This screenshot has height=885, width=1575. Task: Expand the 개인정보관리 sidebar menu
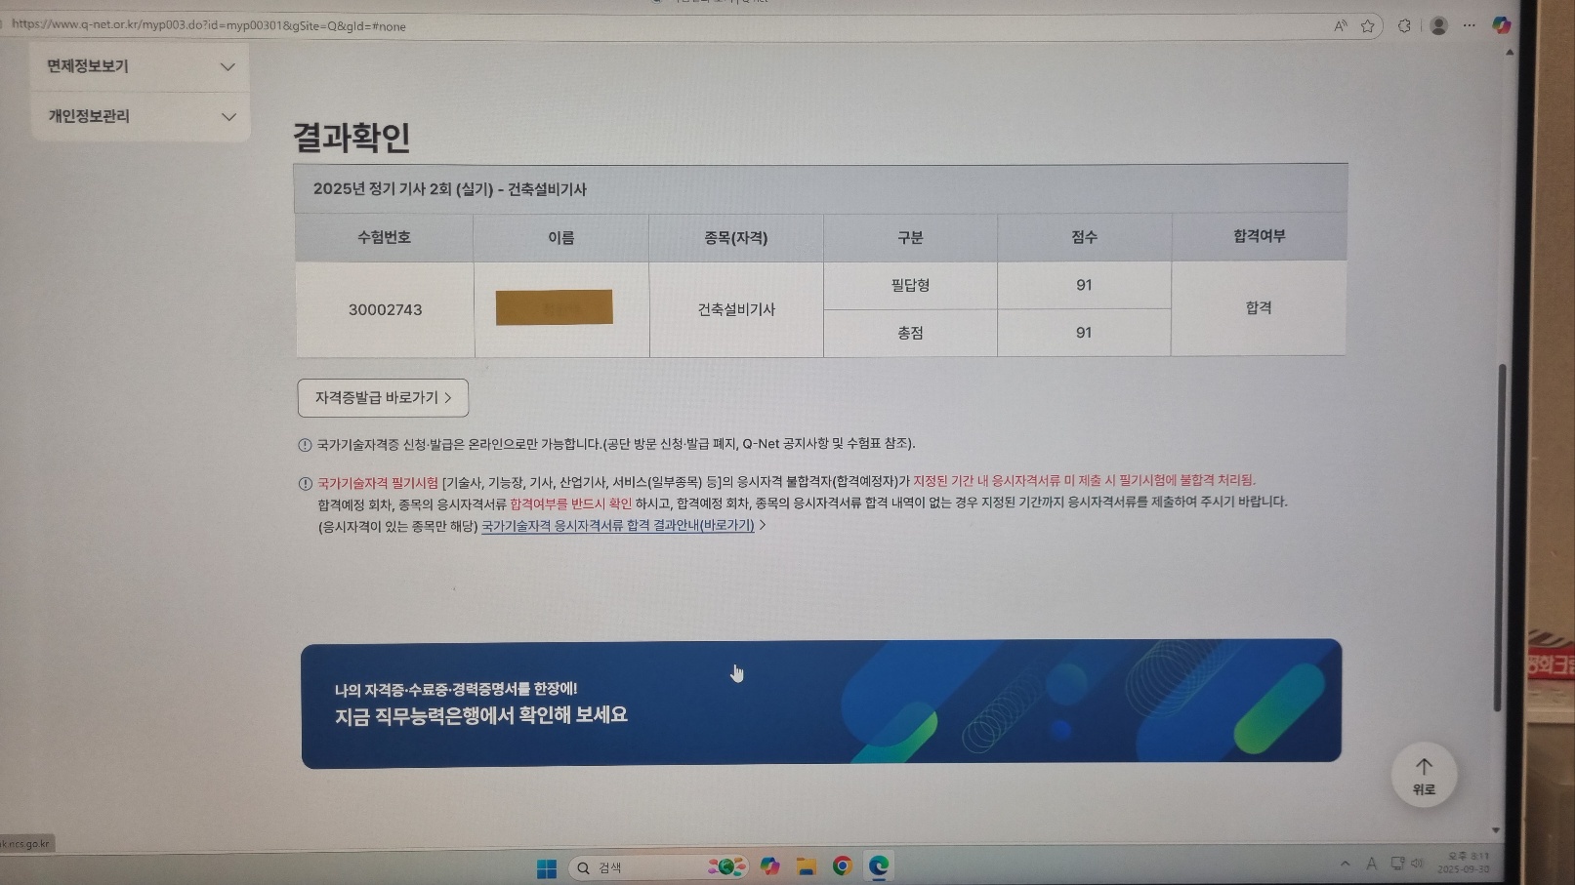[139, 116]
